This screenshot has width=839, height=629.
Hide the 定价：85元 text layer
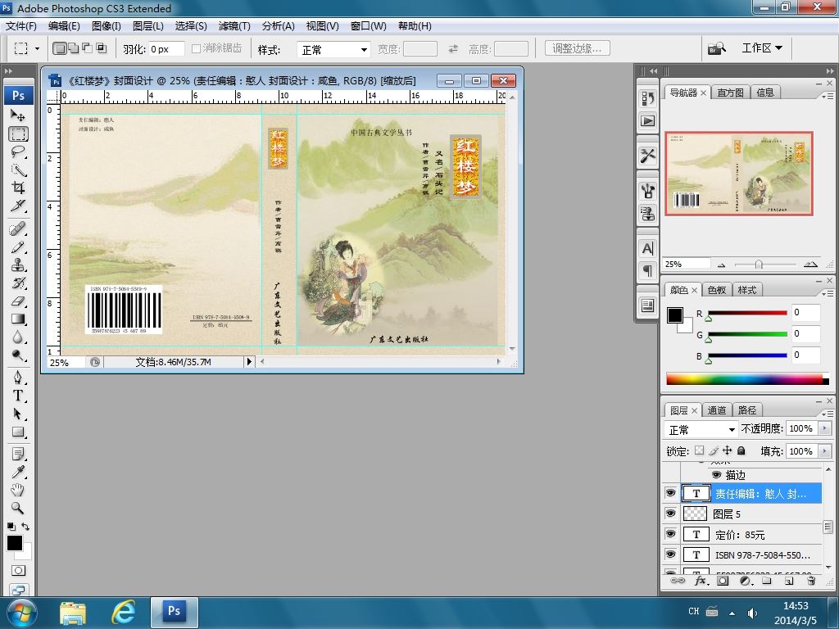point(670,534)
